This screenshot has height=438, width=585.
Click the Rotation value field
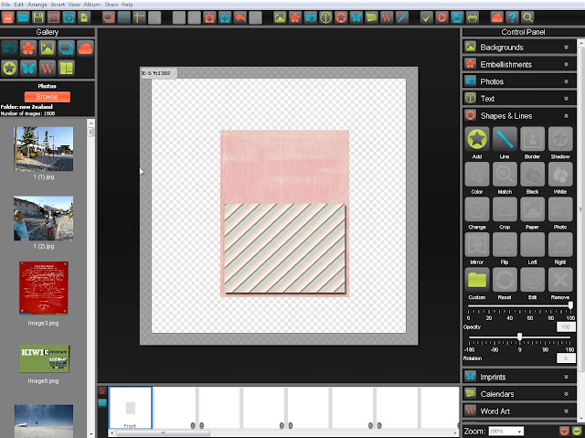coord(566,358)
